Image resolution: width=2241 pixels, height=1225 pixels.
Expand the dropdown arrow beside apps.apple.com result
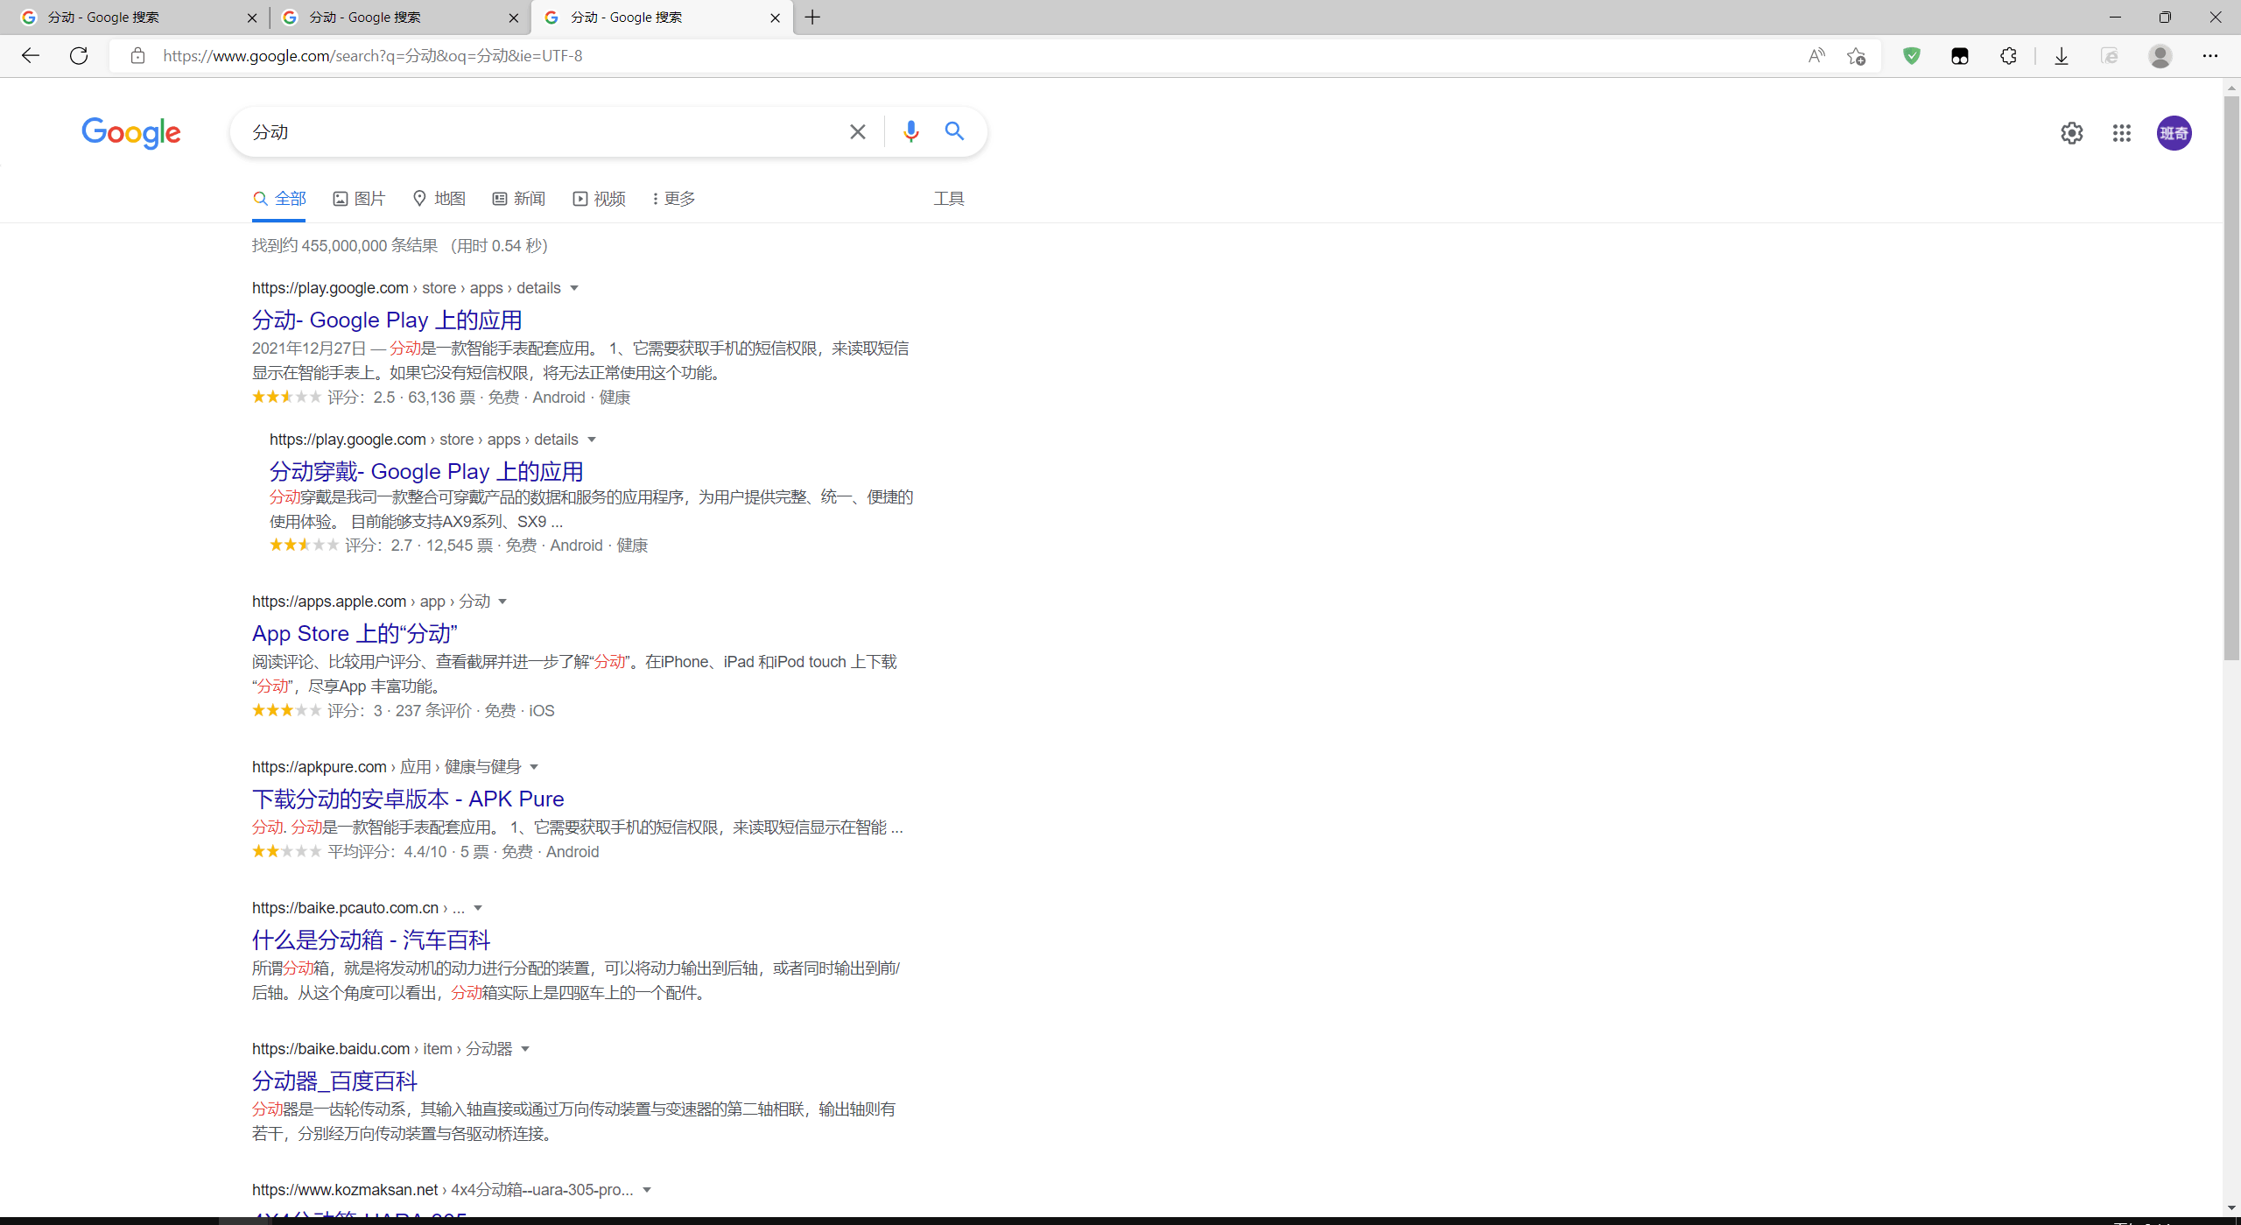pyautogui.click(x=502, y=602)
